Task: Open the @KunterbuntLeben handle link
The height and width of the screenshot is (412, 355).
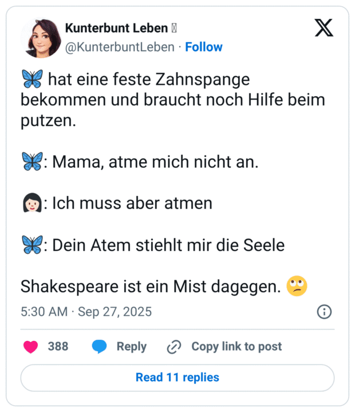Action: point(120,47)
